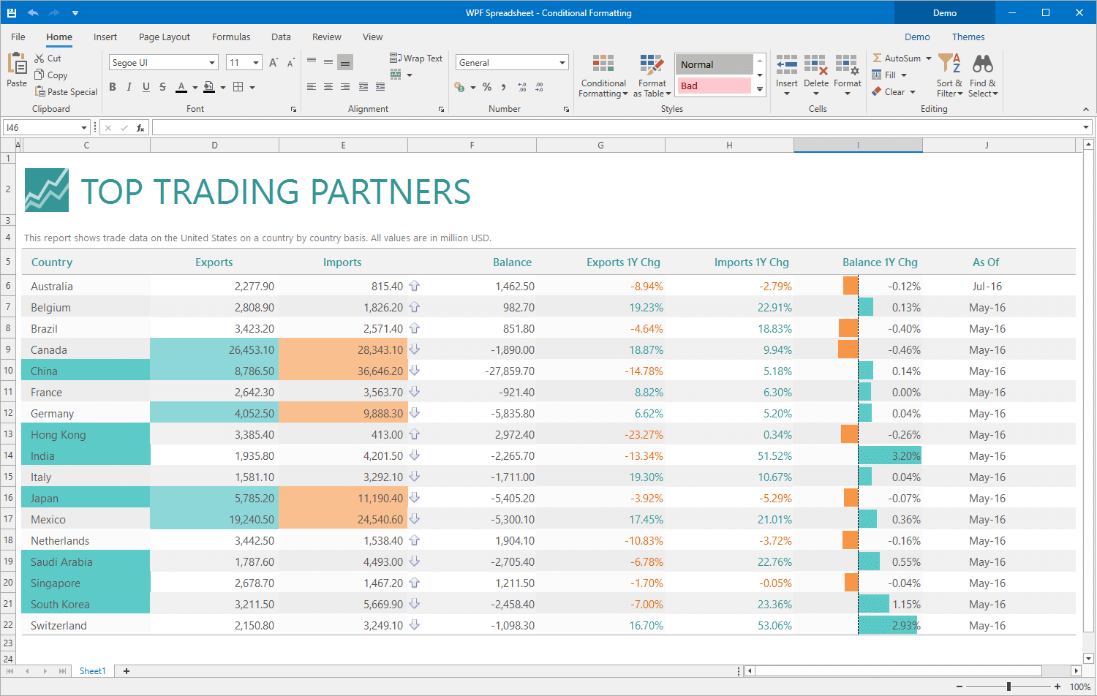This screenshot has width=1097, height=696.
Task: Open the Formulas ribbon tab
Action: [x=231, y=37]
